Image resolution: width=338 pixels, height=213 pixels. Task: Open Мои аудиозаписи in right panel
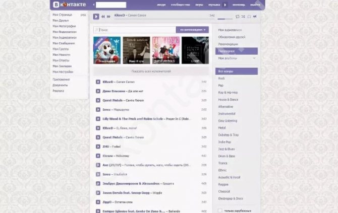pos(230,30)
